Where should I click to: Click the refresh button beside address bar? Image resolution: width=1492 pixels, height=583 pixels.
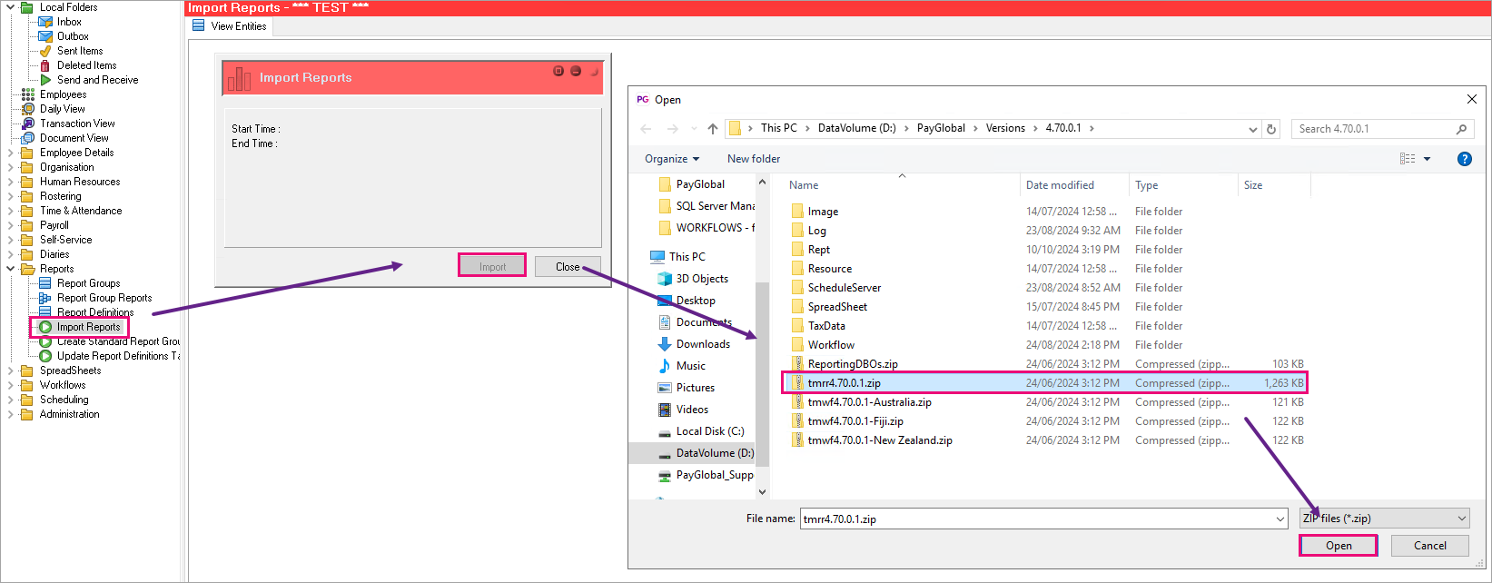[x=1271, y=129]
